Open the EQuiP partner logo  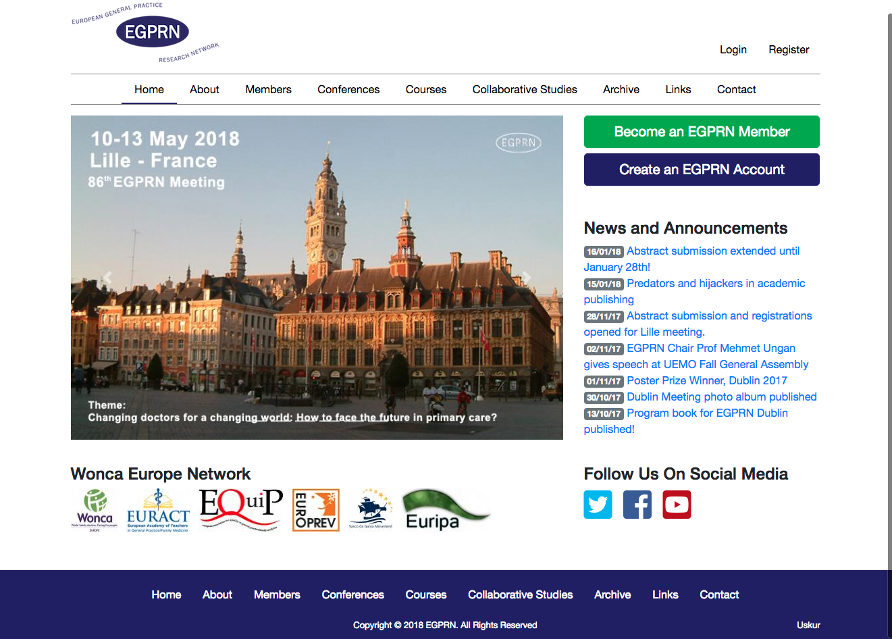[241, 510]
